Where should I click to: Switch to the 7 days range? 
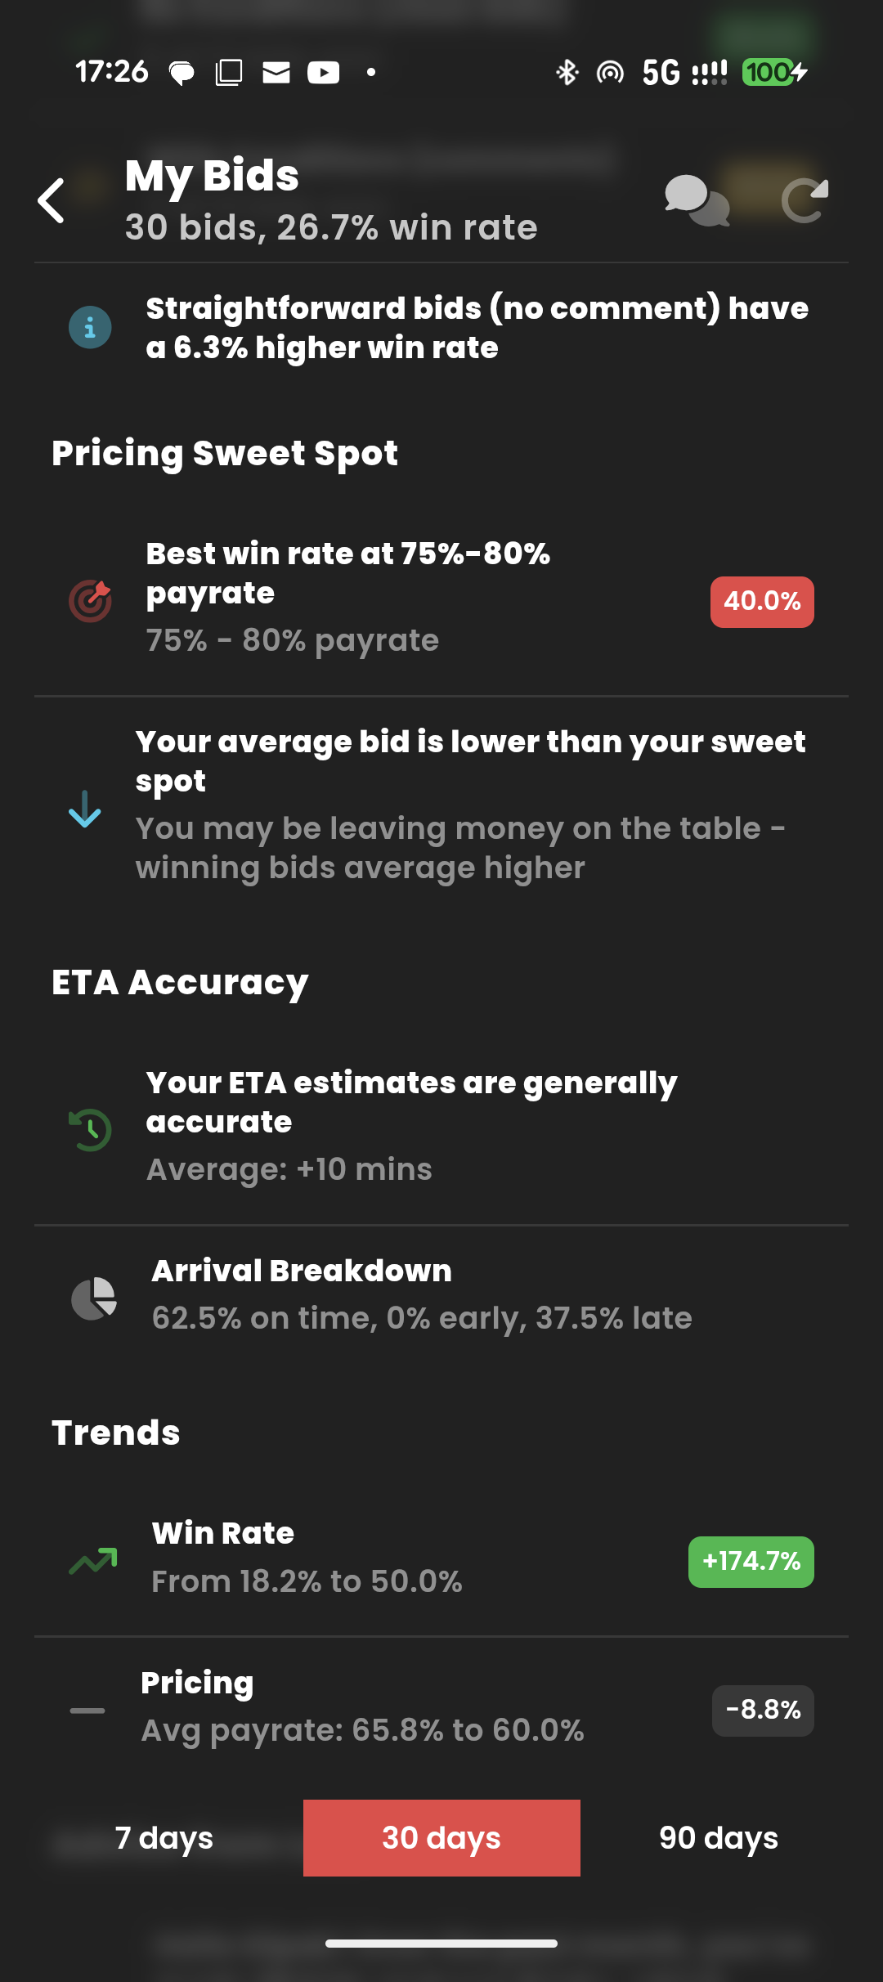(164, 1838)
